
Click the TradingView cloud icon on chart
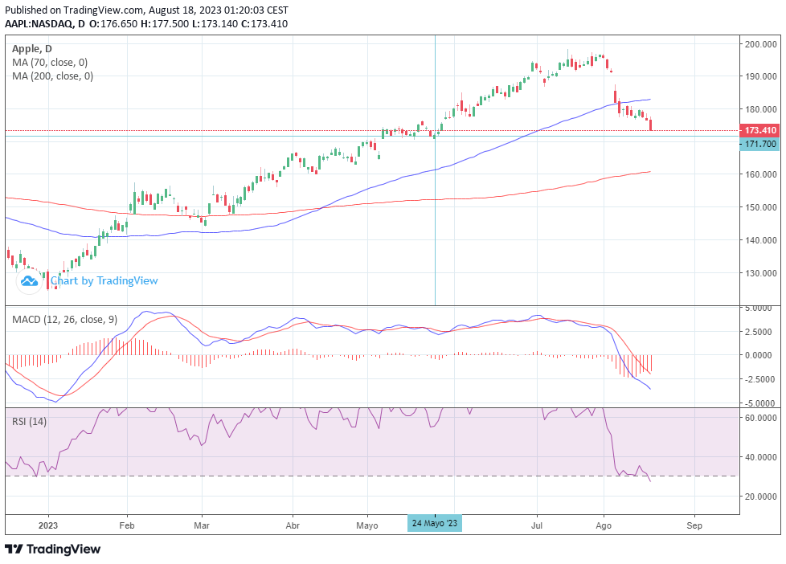(x=29, y=281)
